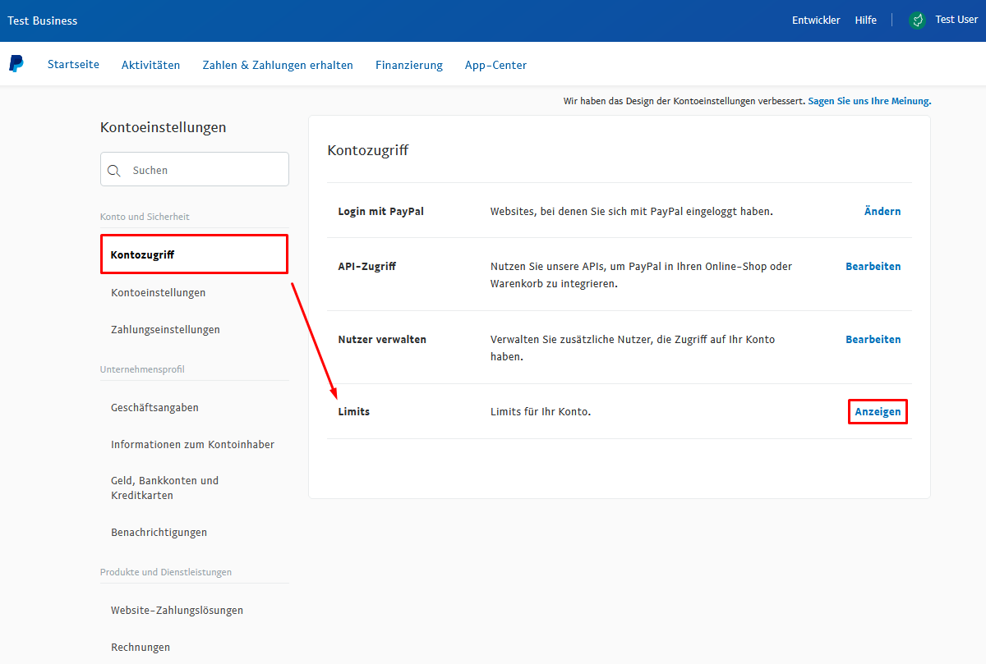This screenshot has width=986, height=664.
Task: Open the Entwickler link in header
Action: [x=816, y=21]
